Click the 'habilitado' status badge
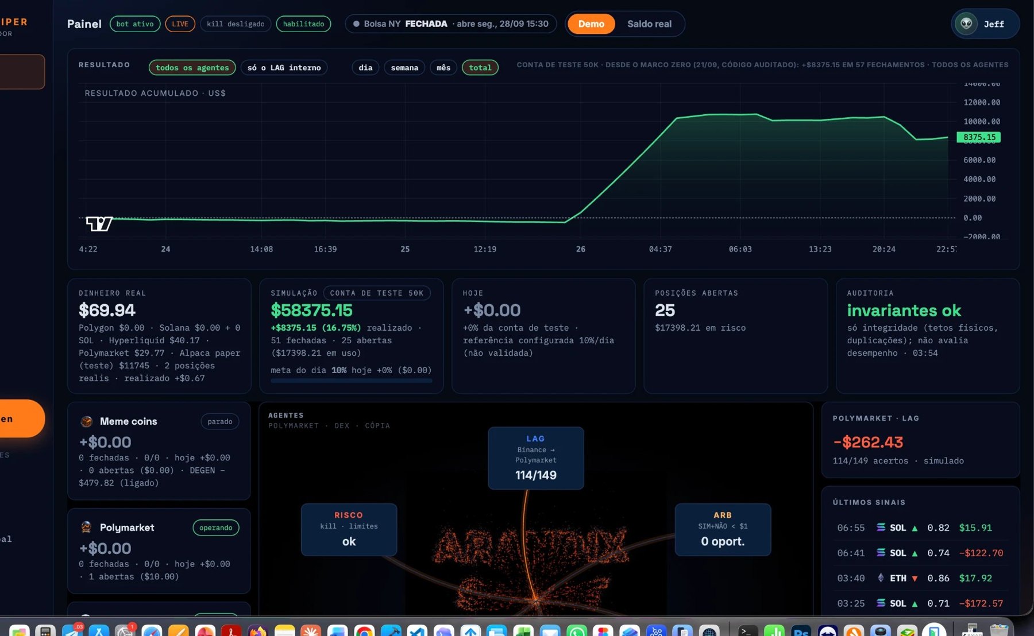 [x=303, y=24]
